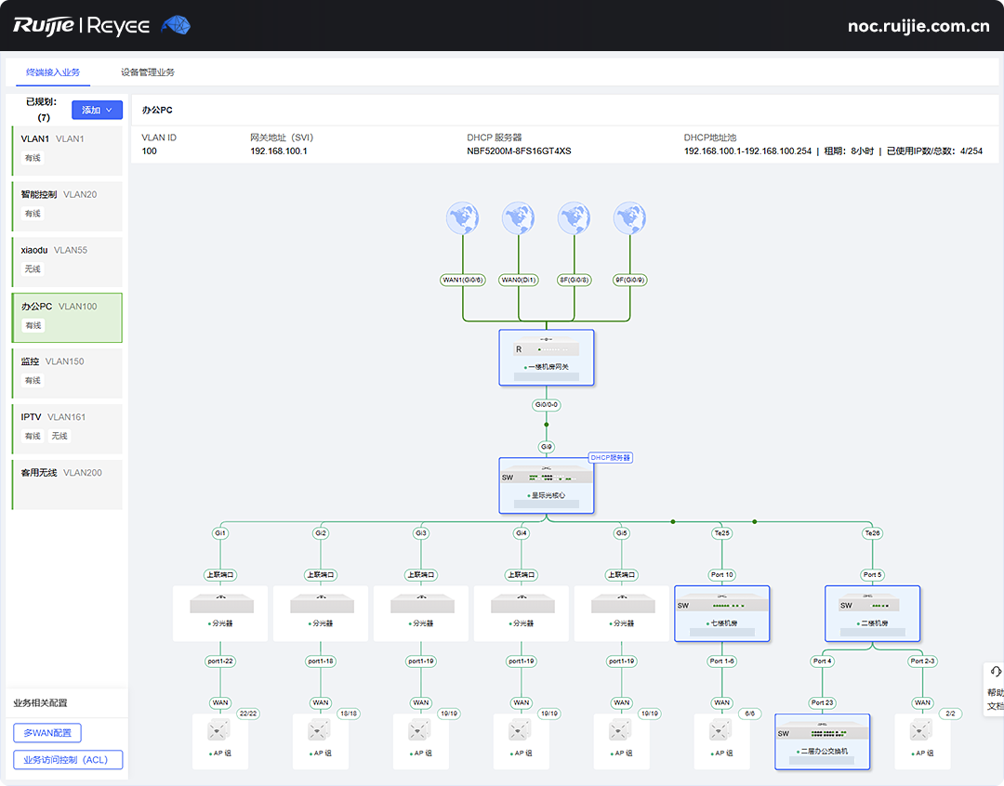Click the globe icon above WAN1(Gi0/6)
Screen dimensions: 1004x786
point(463,219)
